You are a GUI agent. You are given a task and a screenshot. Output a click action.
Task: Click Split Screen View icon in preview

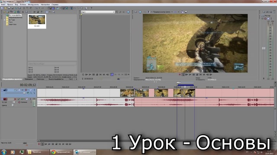pos(148,12)
